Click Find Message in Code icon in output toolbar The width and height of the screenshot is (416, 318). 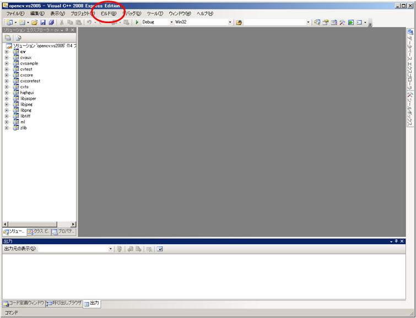pos(120,249)
